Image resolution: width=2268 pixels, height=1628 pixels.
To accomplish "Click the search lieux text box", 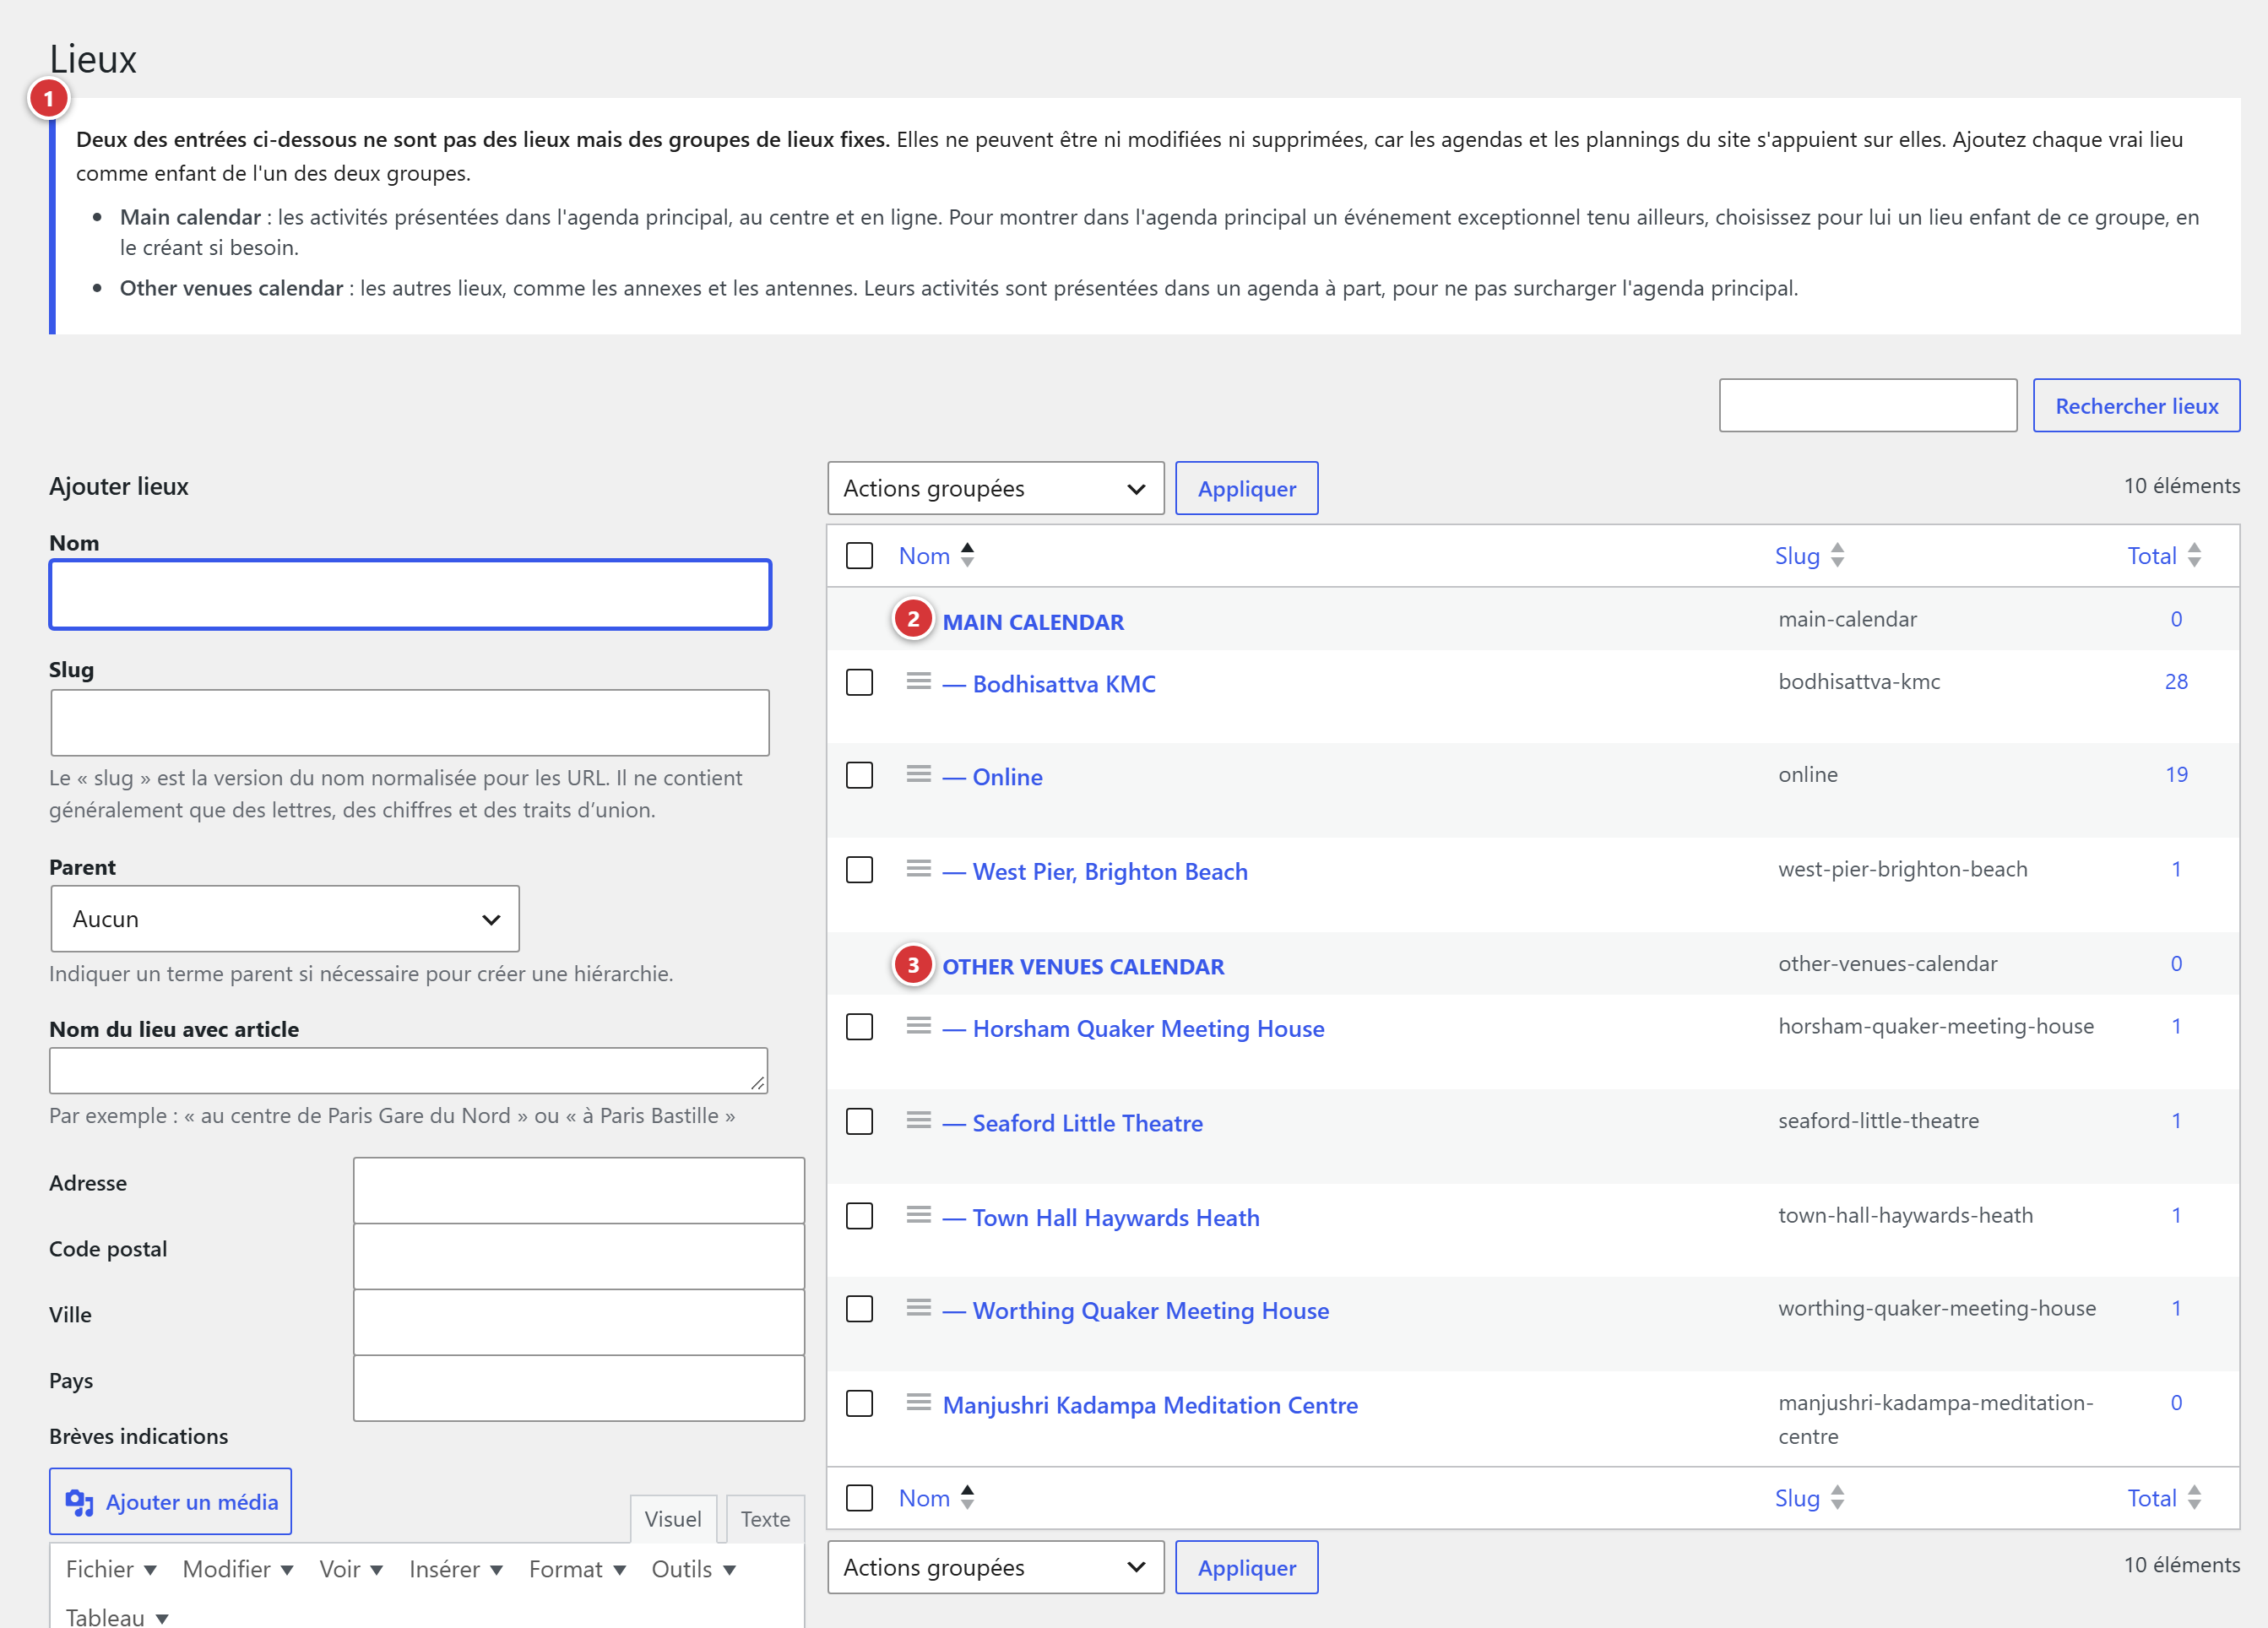I will 1868,405.
